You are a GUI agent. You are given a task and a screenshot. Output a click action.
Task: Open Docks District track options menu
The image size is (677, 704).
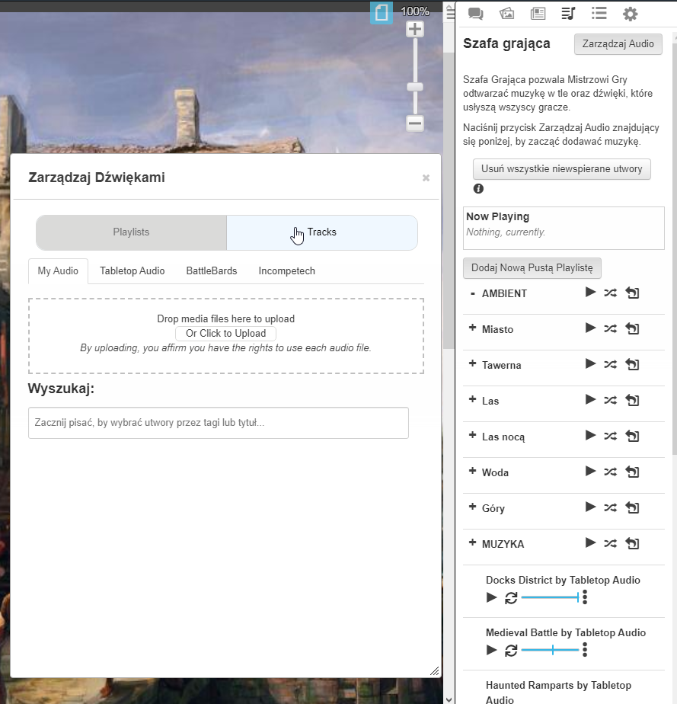(585, 597)
